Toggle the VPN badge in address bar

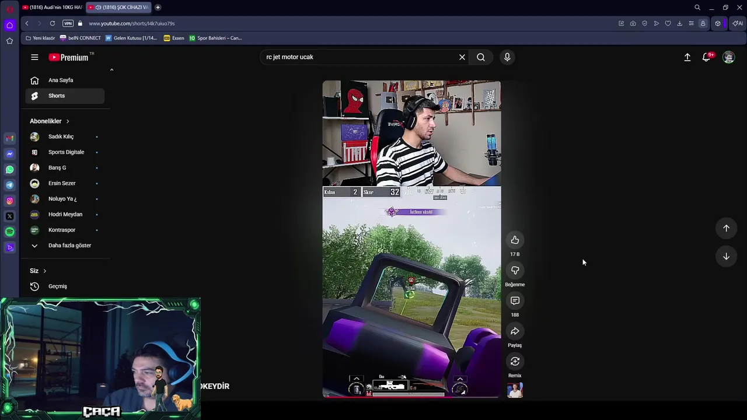[x=68, y=23]
